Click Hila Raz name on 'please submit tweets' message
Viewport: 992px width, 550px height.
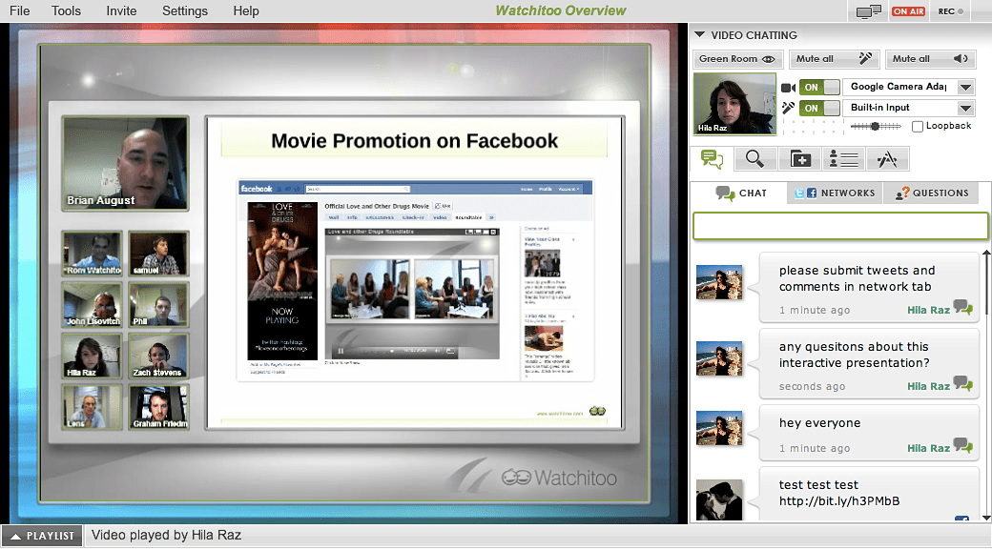(928, 310)
